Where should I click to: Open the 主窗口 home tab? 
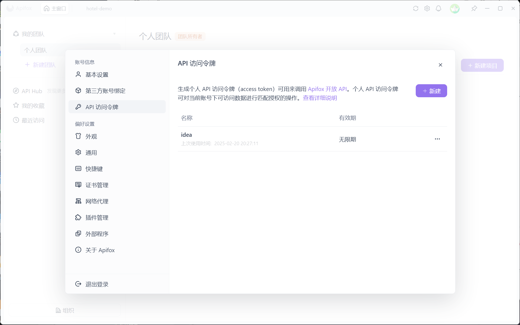pyautogui.click(x=55, y=8)
